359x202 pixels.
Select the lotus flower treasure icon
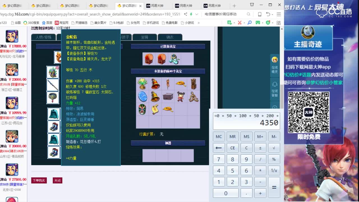[142, 83]
